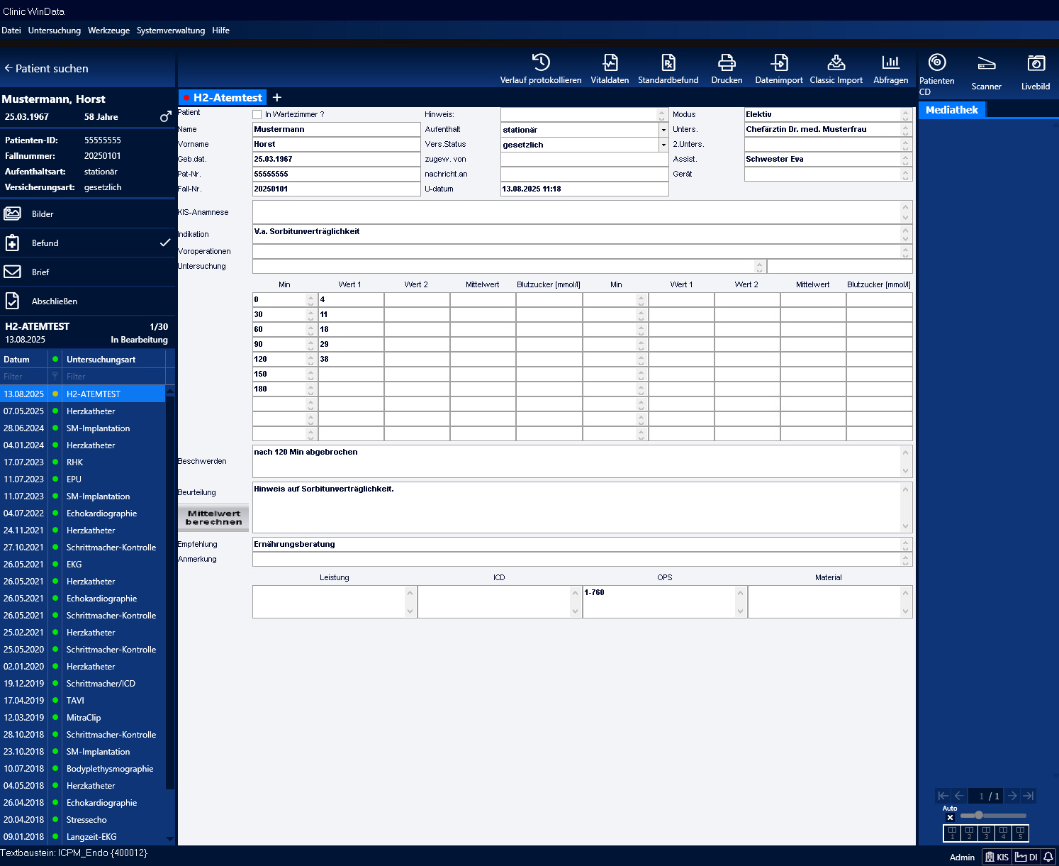Go to previous media page arrow
1059x866 pixels.
tap(959, 796)
